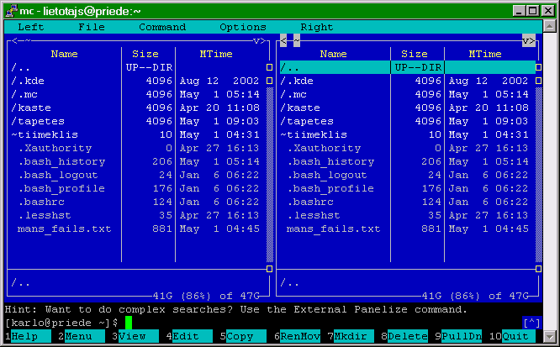Select .bash_logout in the left panel
560x347 pixels.
click(x=138, y=175)
